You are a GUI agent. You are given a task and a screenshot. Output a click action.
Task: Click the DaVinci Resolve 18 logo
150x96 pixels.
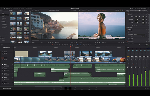point(3,89)
